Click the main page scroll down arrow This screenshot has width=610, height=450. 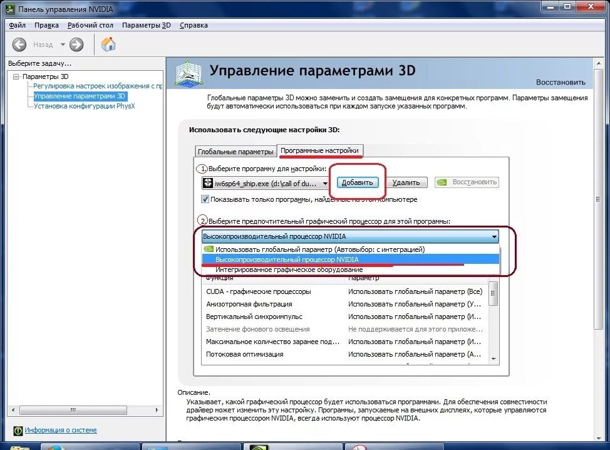coord(598,438)
